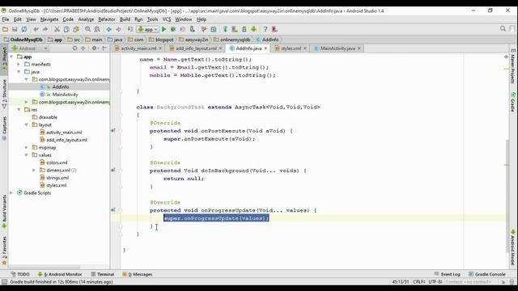
Task: Open Android Device Monitor icon
Action: pos(253,29)
